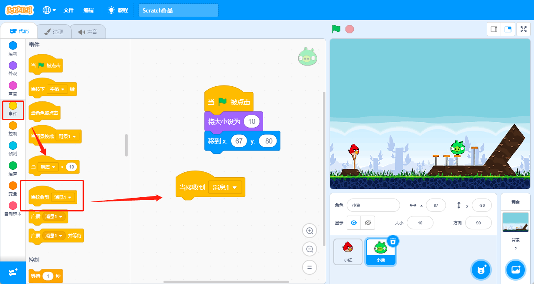Open 消息1 dropdown in workspace 当接收到 block
The height and width of the screenshot is (284, 534).
(225, 188)
